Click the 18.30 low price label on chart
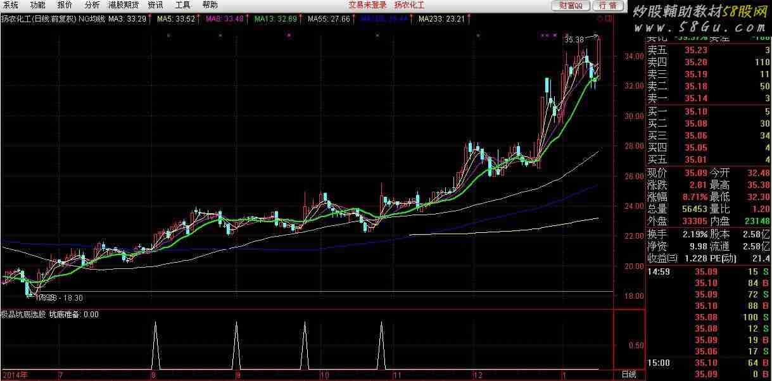This screenshot has height=381, width=772. point(73,297)
